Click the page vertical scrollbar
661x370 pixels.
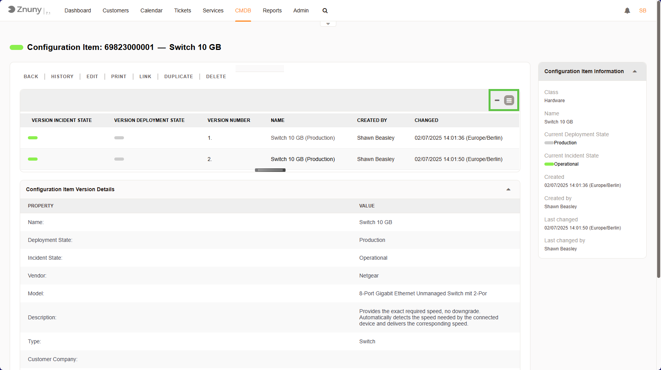[659, 139]
